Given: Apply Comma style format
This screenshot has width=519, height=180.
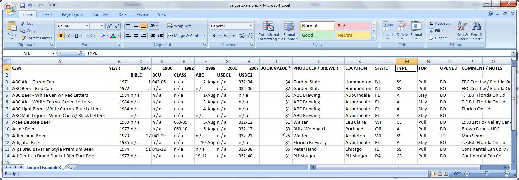Looking at the screenshot, I should tap(233, 36).
